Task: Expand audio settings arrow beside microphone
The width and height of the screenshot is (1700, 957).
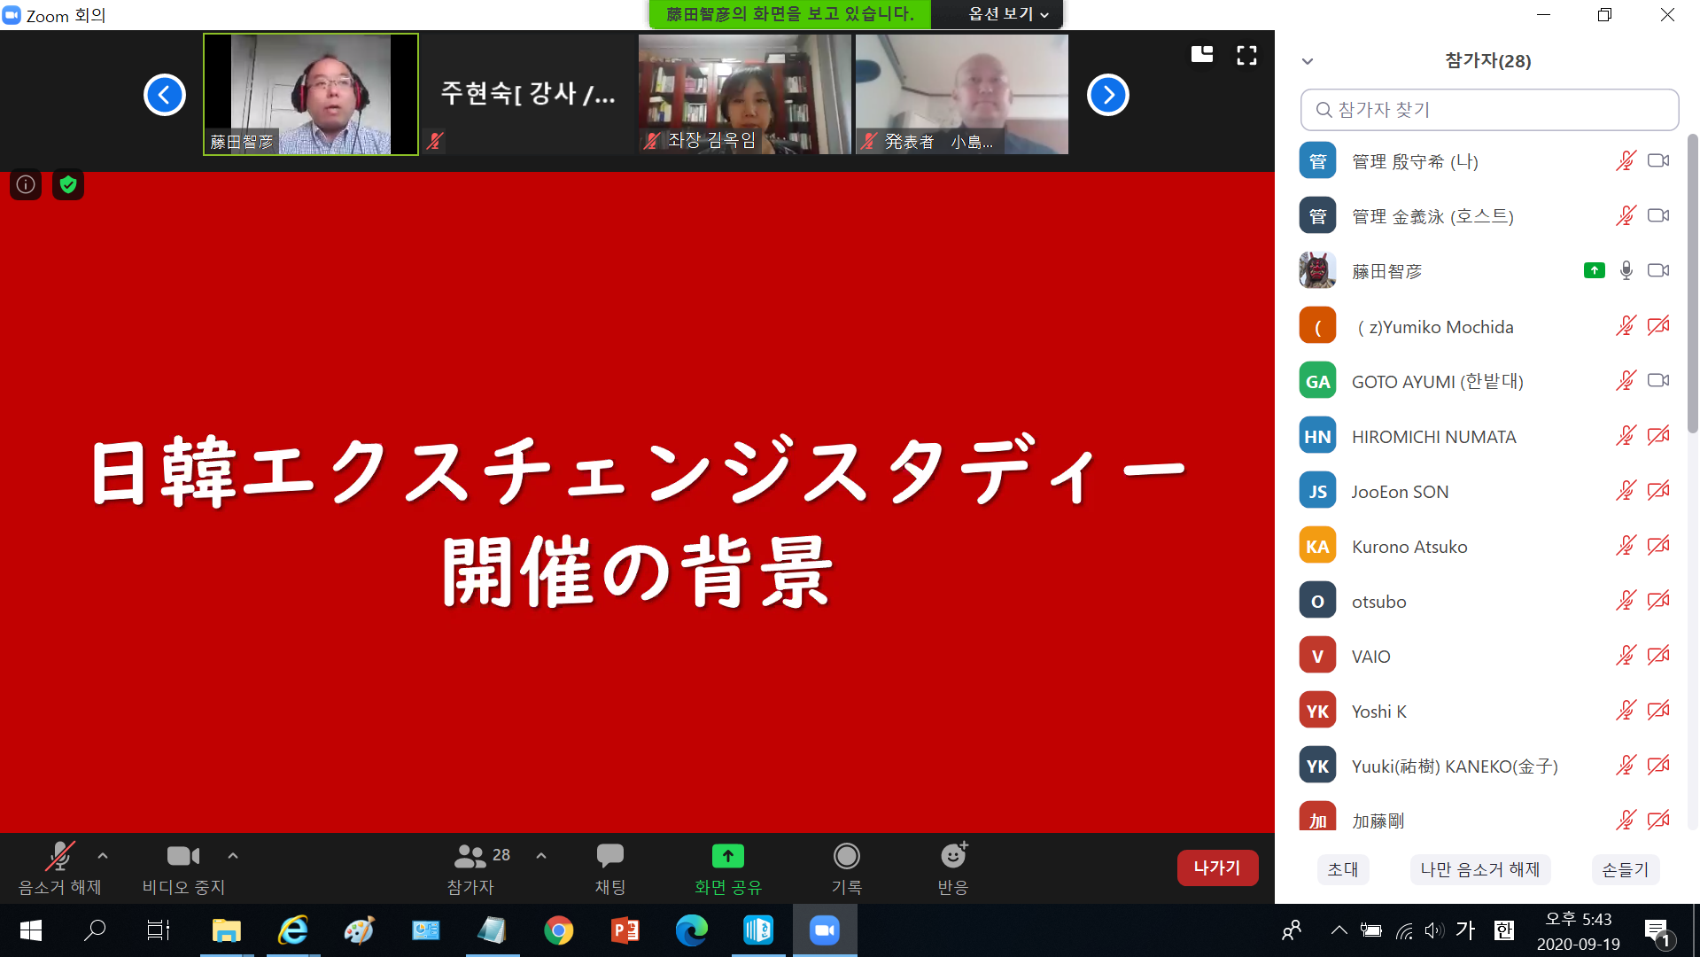Action: coord(103,856)
